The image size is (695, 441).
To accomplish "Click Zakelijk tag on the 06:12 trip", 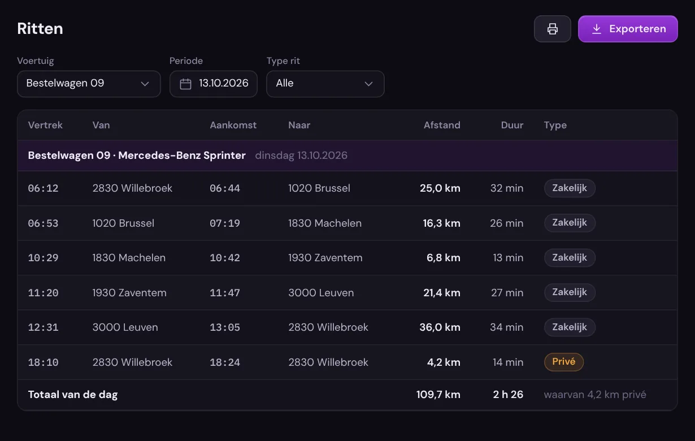I will (x=570, y=188).
